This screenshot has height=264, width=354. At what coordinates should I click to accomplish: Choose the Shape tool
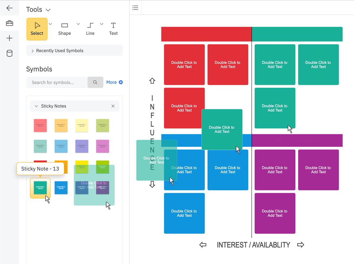(64, 29)
